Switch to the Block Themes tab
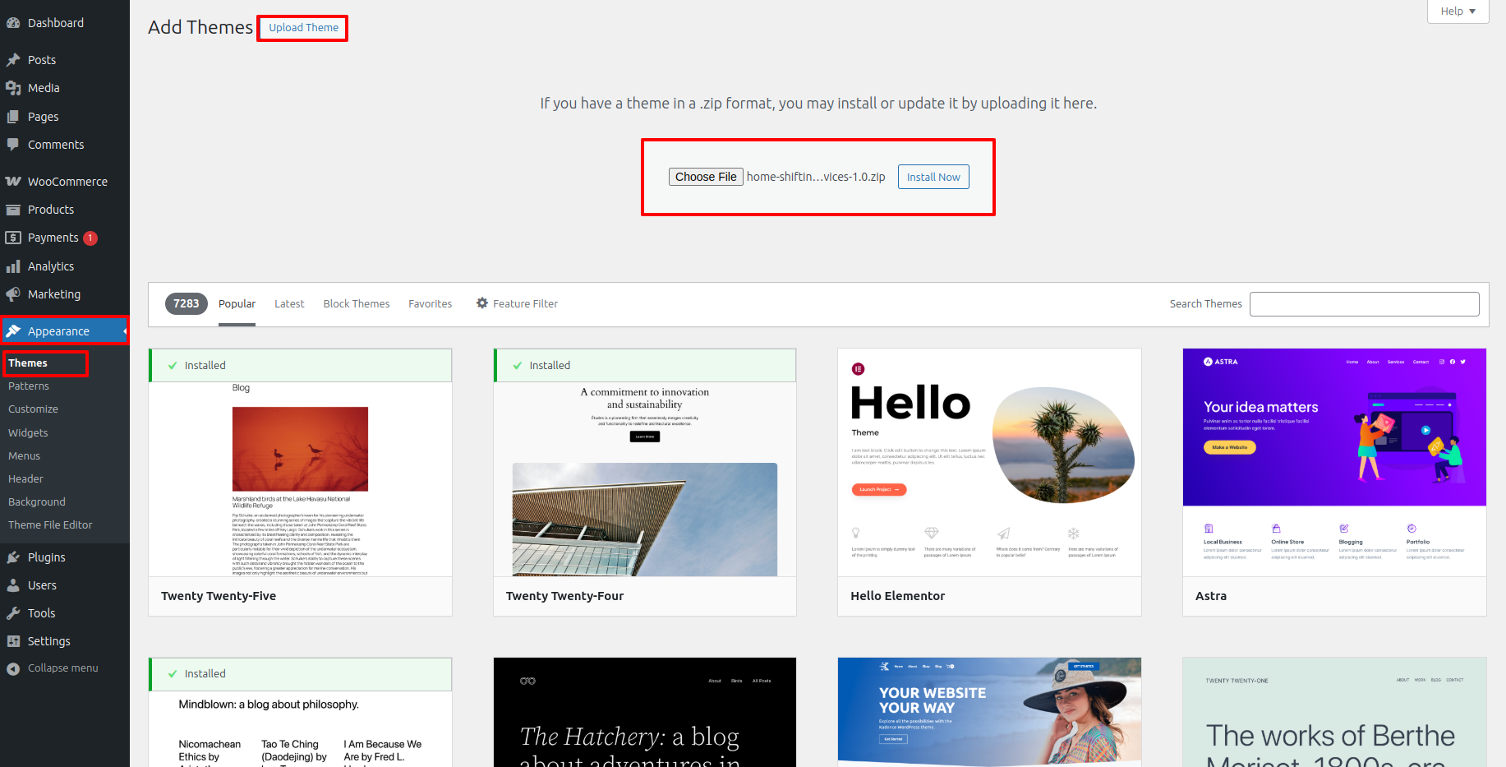The width and height of the screenshot is (1506, 767). (x=357, y=303)
